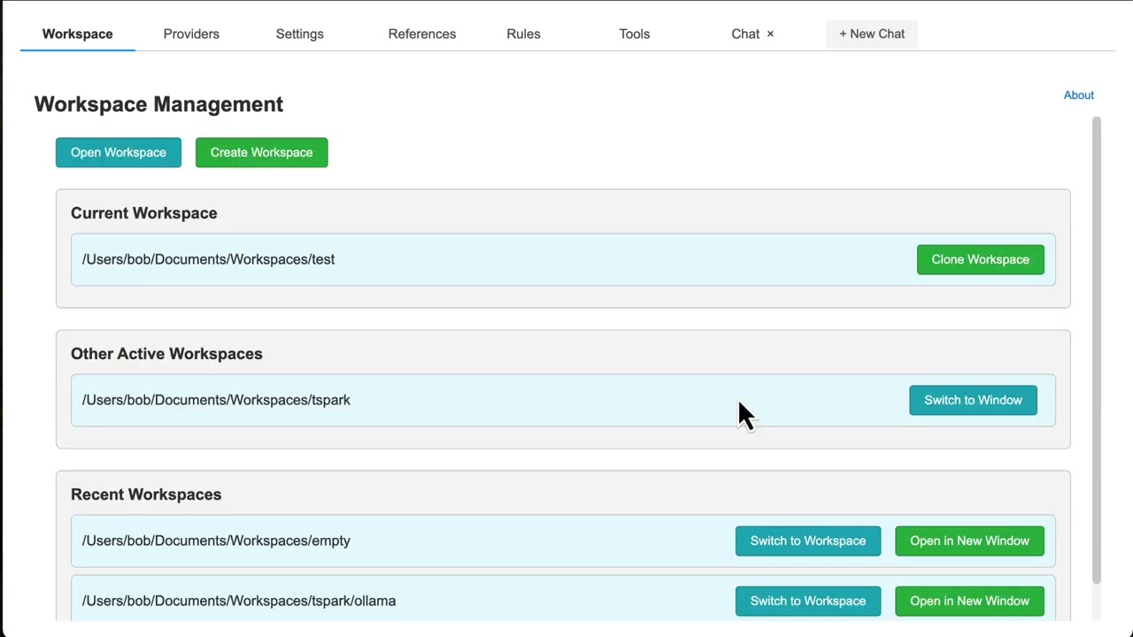
Task: Click the Create Workspace button
Action: 261,152
